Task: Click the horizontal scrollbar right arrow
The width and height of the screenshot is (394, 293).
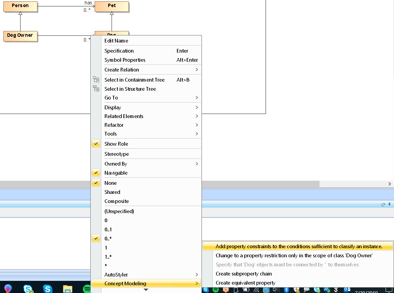Action: [x=390, y=184]
